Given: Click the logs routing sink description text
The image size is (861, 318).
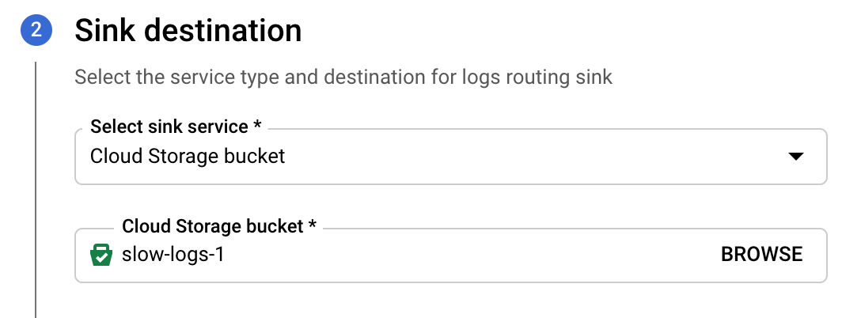Looking at the screenshot, I should point(343,77).
